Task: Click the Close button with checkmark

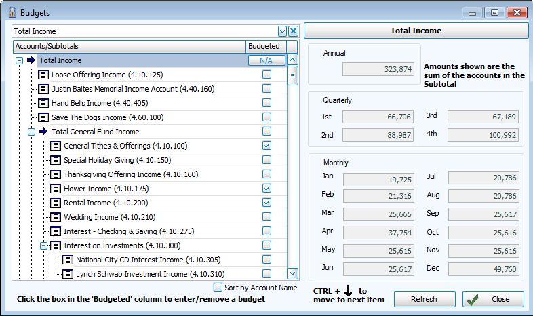Action: pos(493,299)
